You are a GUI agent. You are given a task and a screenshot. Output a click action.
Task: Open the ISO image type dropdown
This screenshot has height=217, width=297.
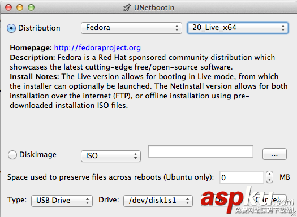111,156
